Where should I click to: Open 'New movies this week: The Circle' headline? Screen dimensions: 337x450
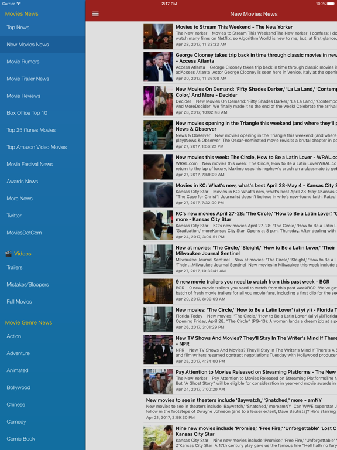256,157
